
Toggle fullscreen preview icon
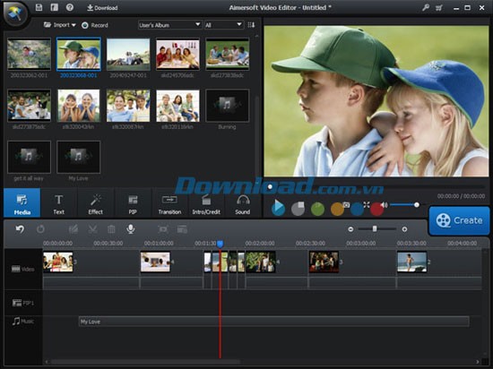coord(367,205)
